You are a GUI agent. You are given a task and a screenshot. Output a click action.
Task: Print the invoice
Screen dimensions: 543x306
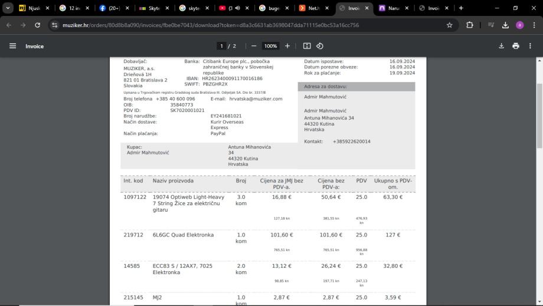[516, 46]
